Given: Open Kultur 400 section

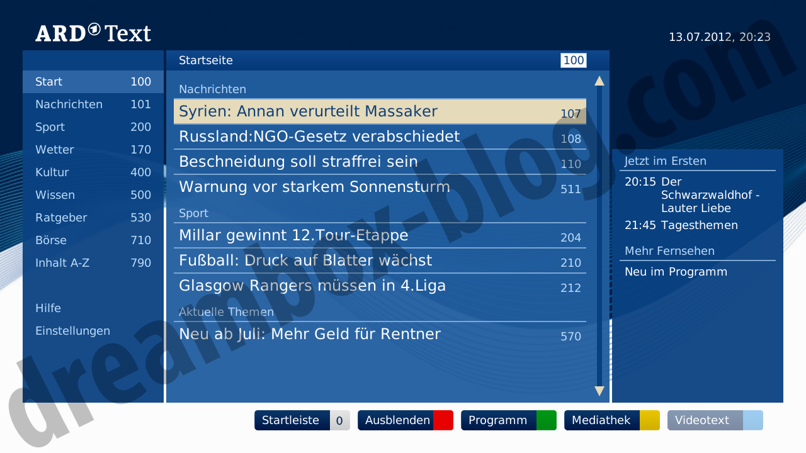Looking at the screenshot, I should pos(93,172).
